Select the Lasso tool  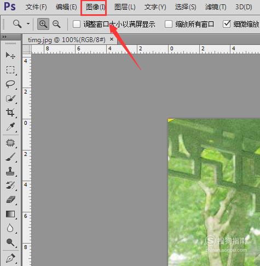(x=10, y=84)
